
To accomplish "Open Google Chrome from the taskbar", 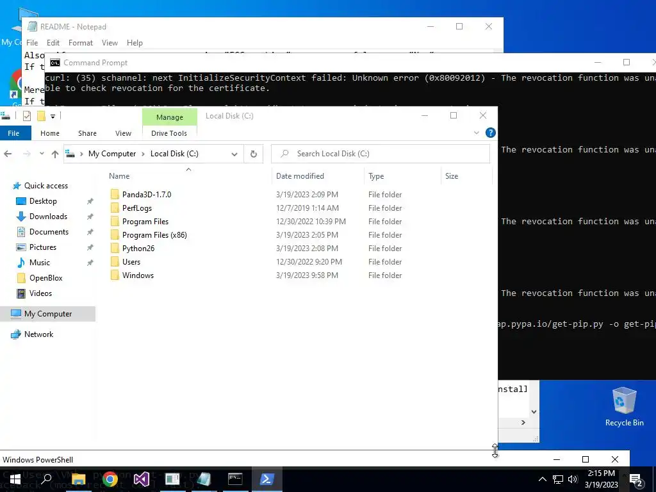I will 110,479.
